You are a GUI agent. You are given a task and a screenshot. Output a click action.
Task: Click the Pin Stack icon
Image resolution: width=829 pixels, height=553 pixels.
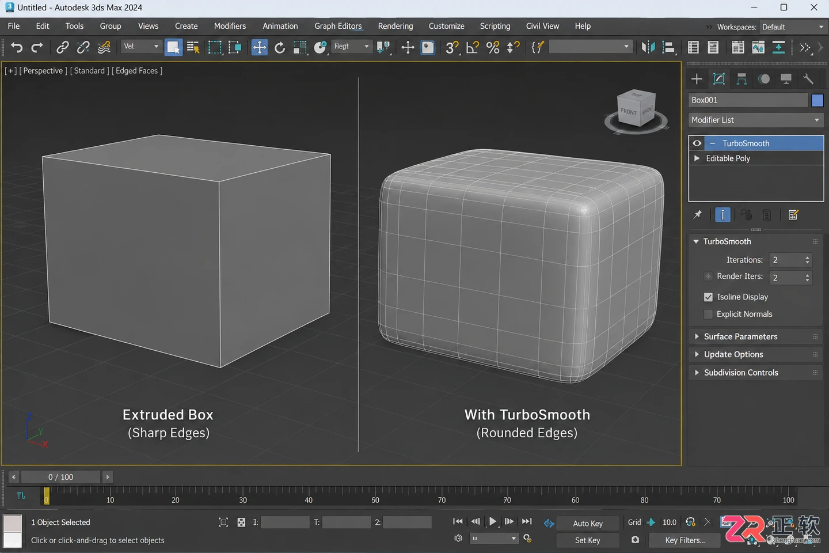[698, 215]
